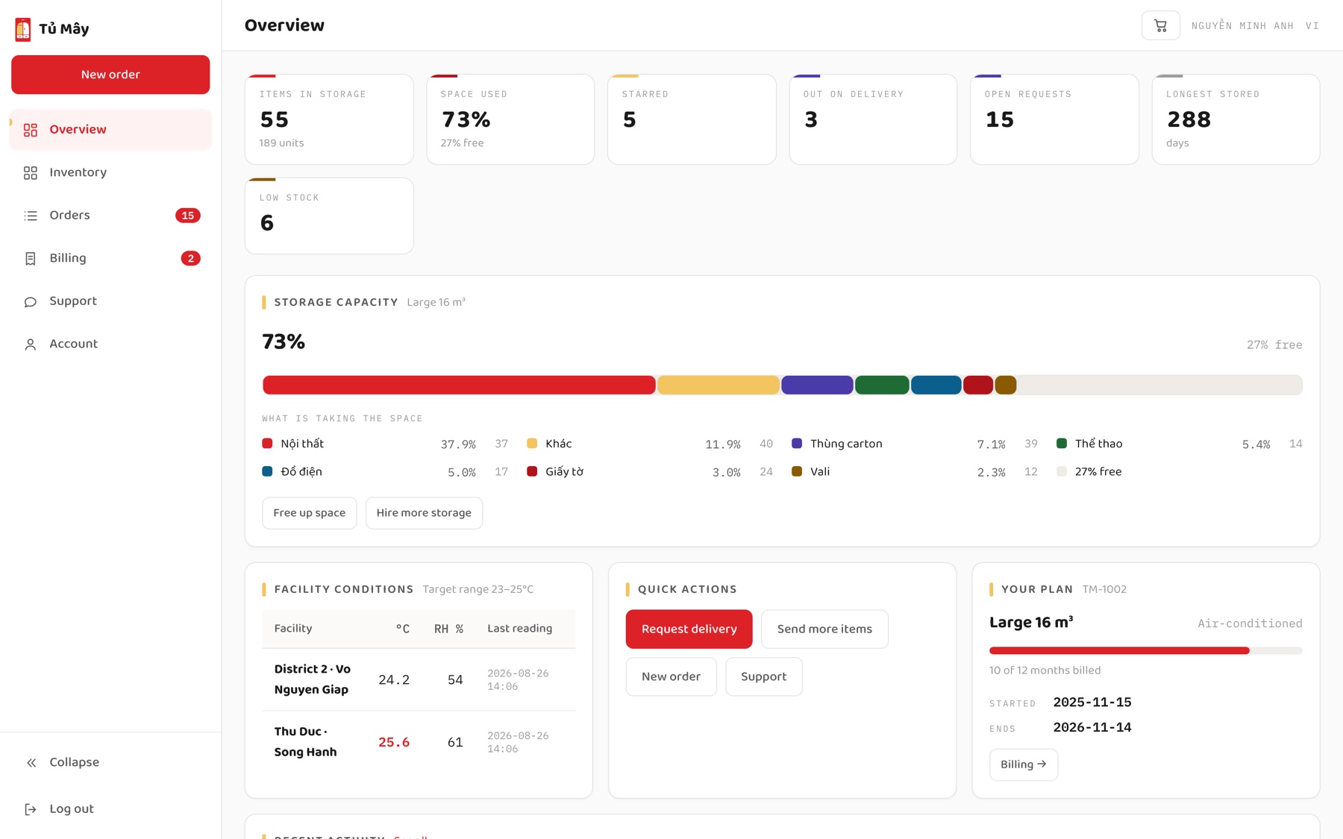The height and width of the screenshot is (839, 1343).
Task: Click the Orders badge showing 15
Action: 187,216
